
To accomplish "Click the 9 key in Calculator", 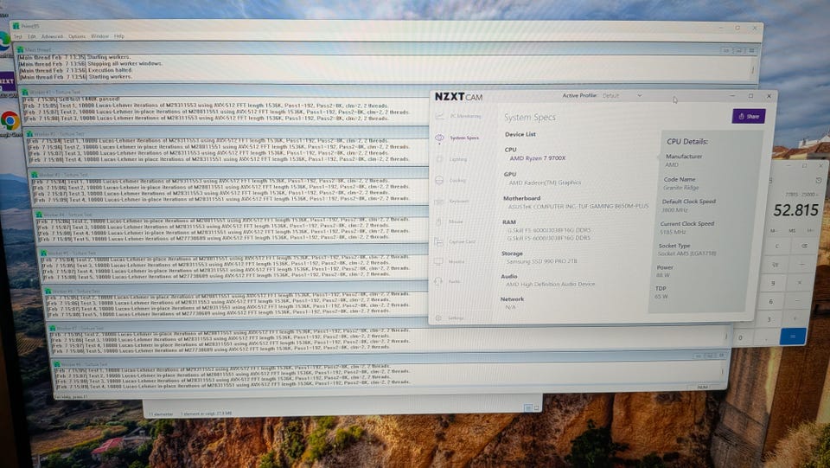I will pos(773,283).
